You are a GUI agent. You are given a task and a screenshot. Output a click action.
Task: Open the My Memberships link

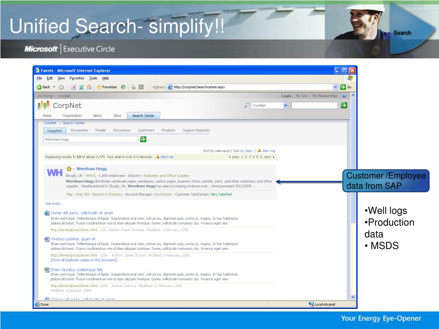(x=325, y=96)
